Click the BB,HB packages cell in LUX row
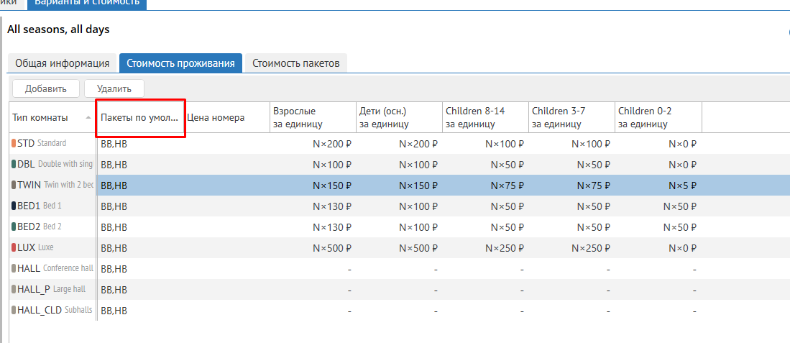This screenshot has height=343, width=790. [x=140, y=247]
